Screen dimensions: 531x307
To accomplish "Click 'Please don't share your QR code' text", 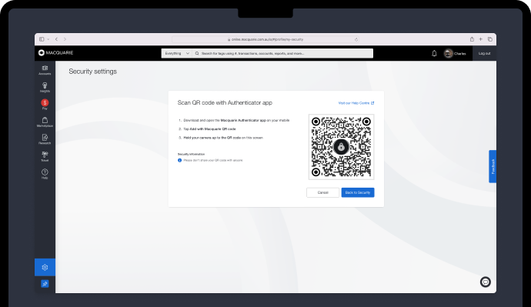I will pyautogui.click(x=213, y=161).
